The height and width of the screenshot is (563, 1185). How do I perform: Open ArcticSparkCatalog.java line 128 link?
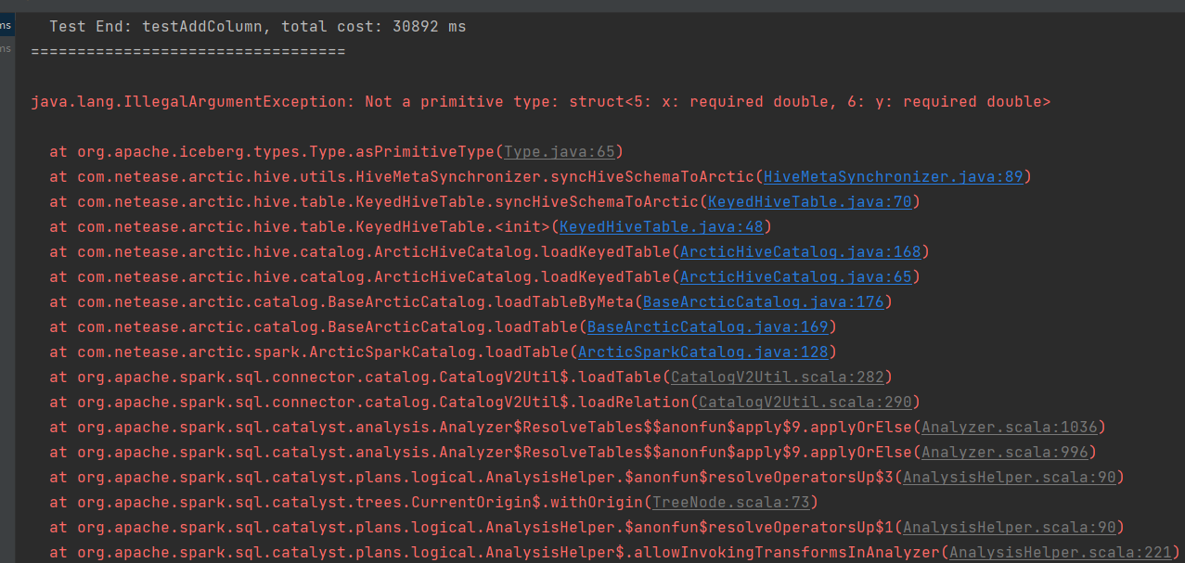coord(705,352)
